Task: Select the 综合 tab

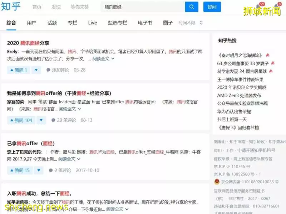Action: (11, 23)
